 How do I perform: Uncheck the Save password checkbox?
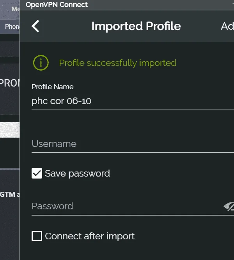[37, 173]
